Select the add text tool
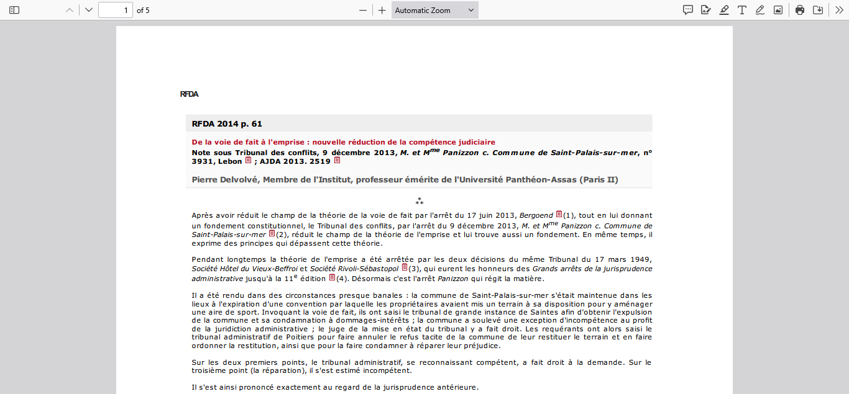The width and height of the screenshot is (849, 394). pos(742,10)
